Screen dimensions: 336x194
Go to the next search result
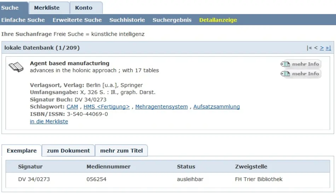[322, 48]
